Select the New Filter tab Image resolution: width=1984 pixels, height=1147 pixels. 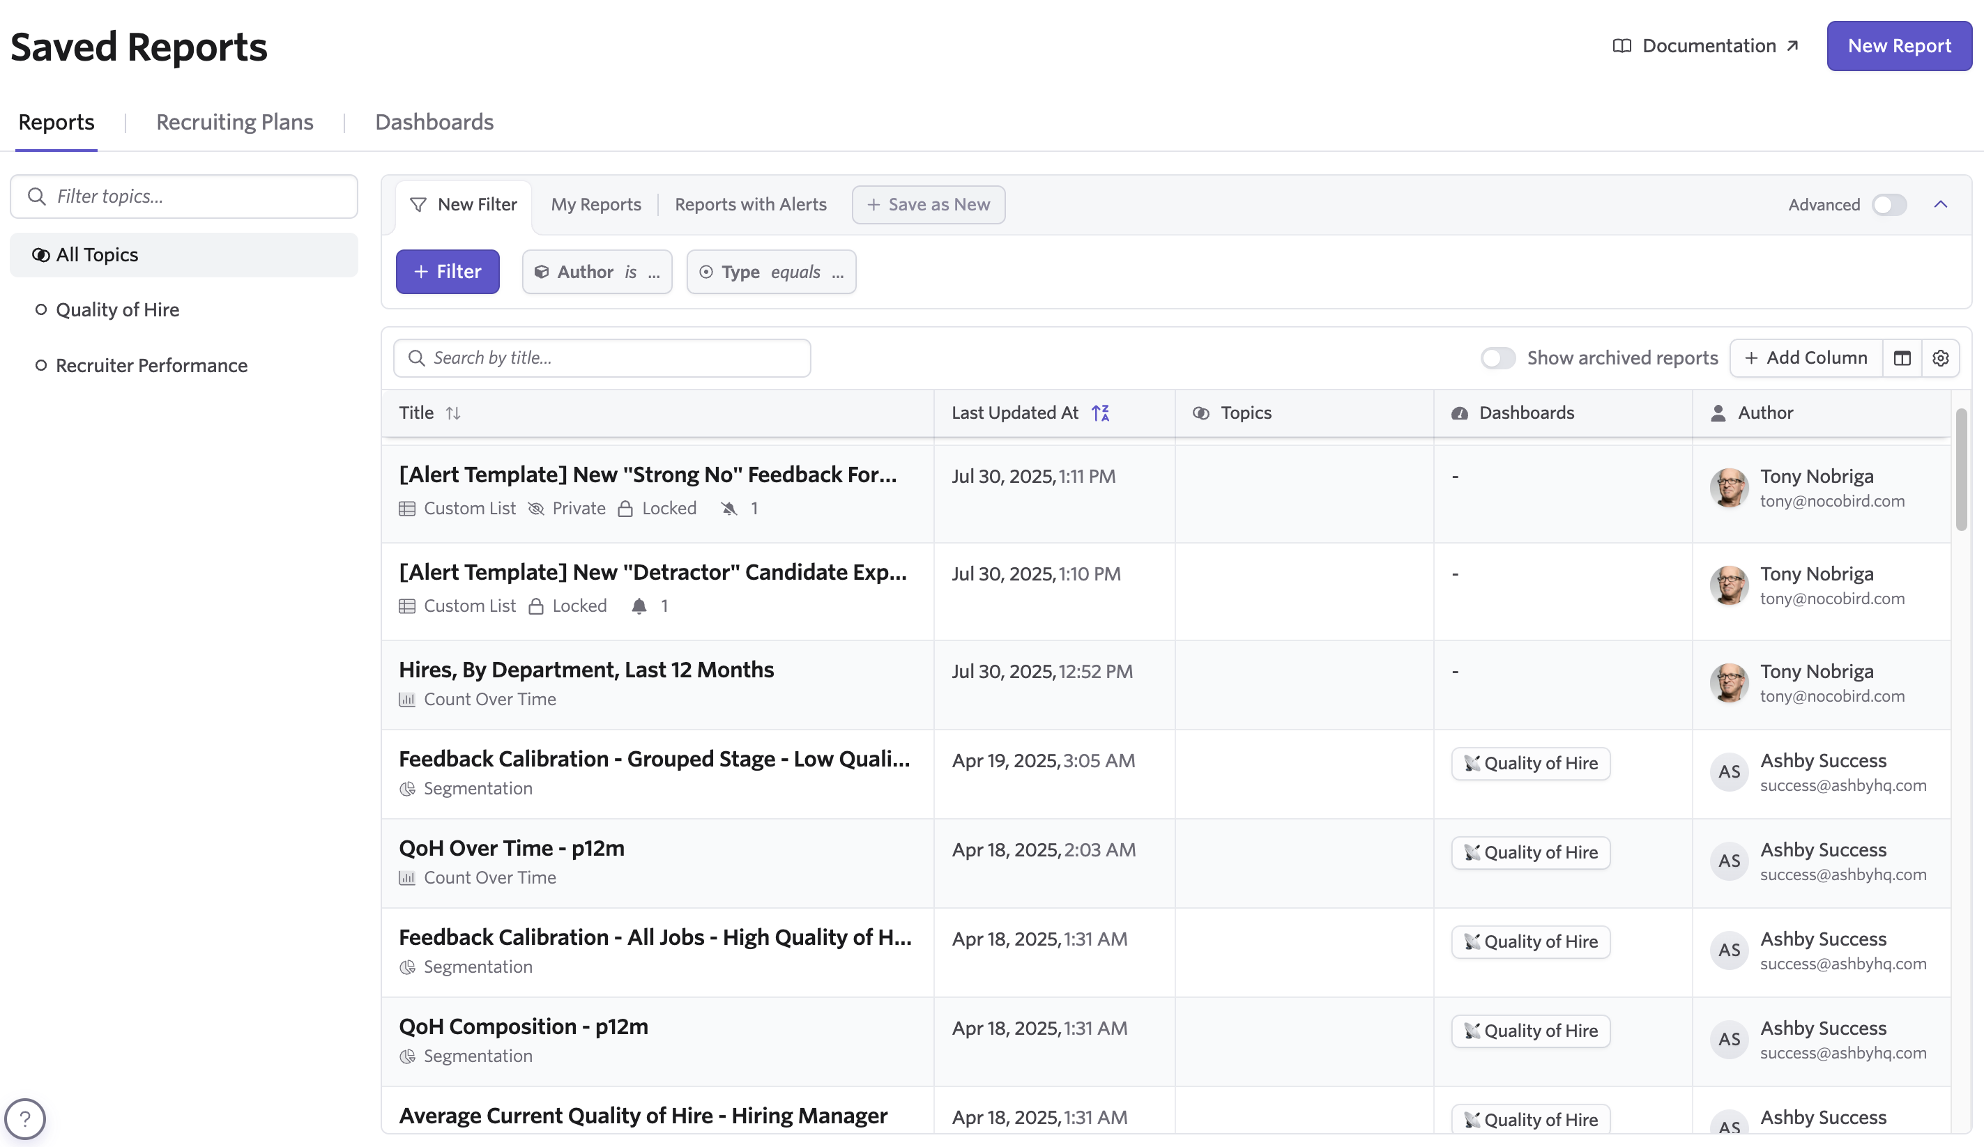(x=464, y=205)
